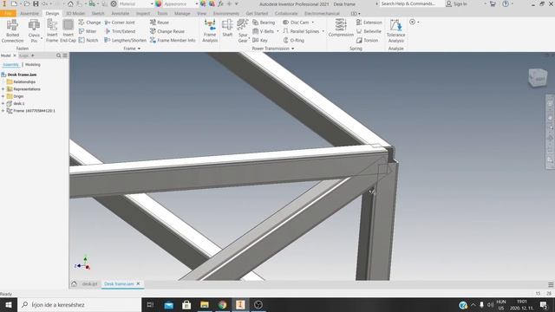Open Change Reuse command
The width and height of the screenshot is (555, 312).
coord(167,31)
